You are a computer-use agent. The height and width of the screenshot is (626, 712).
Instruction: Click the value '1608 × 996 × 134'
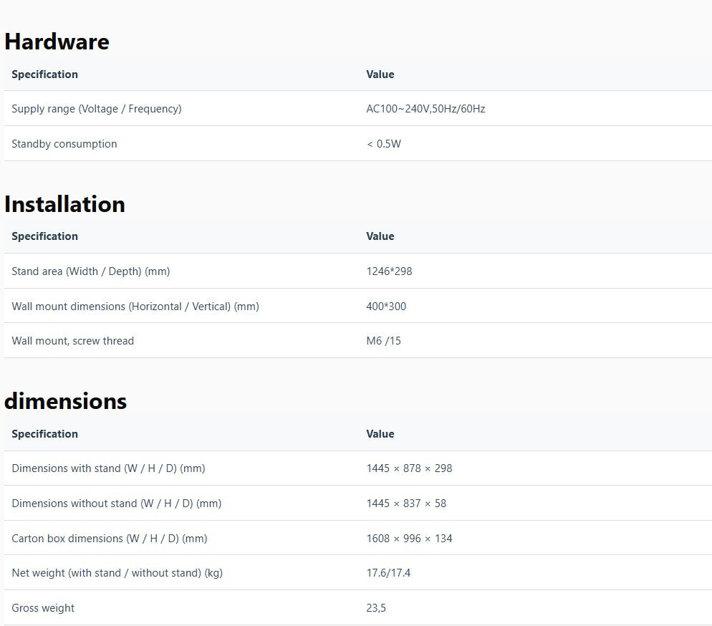click(x=409, y=539)
